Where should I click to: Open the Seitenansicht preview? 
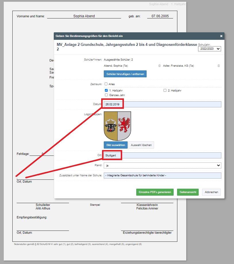click(x=188, y=192)
